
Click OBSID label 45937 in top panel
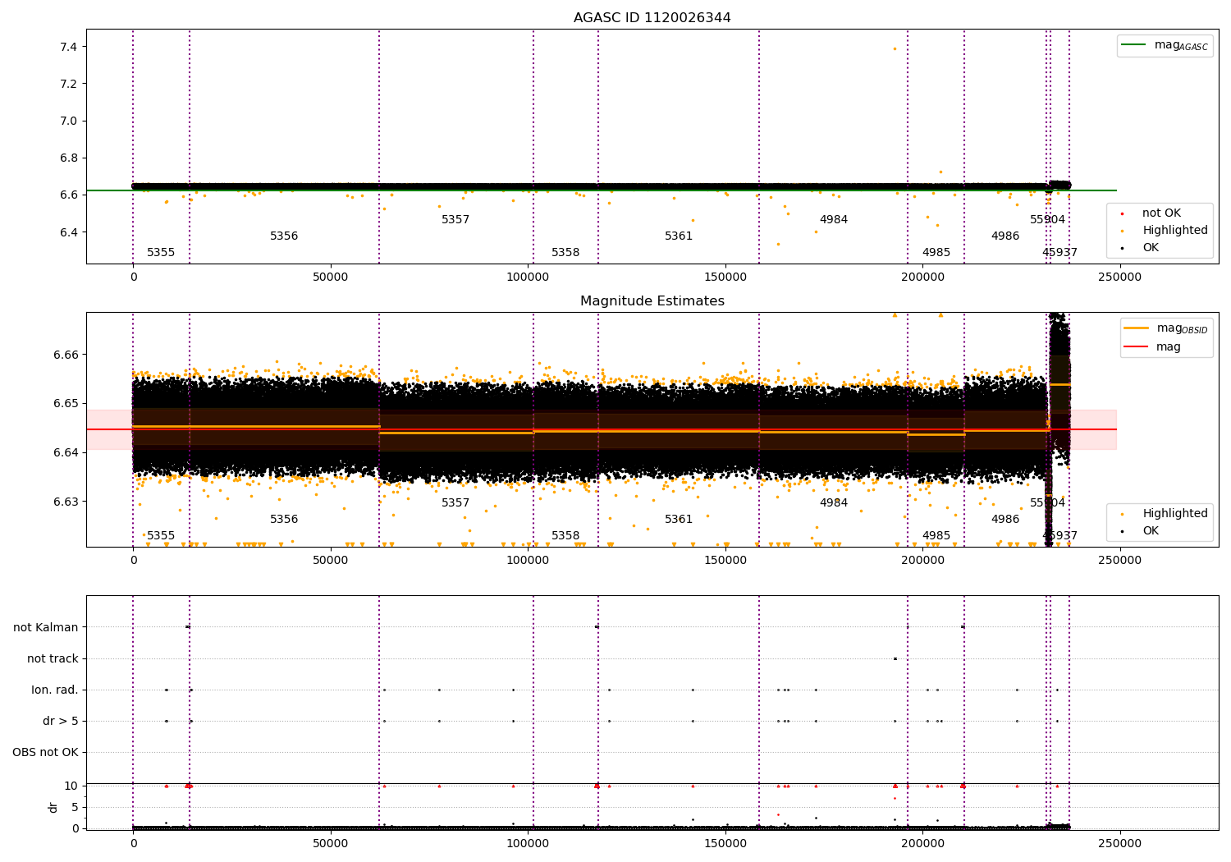click(x=1060, y=253)
